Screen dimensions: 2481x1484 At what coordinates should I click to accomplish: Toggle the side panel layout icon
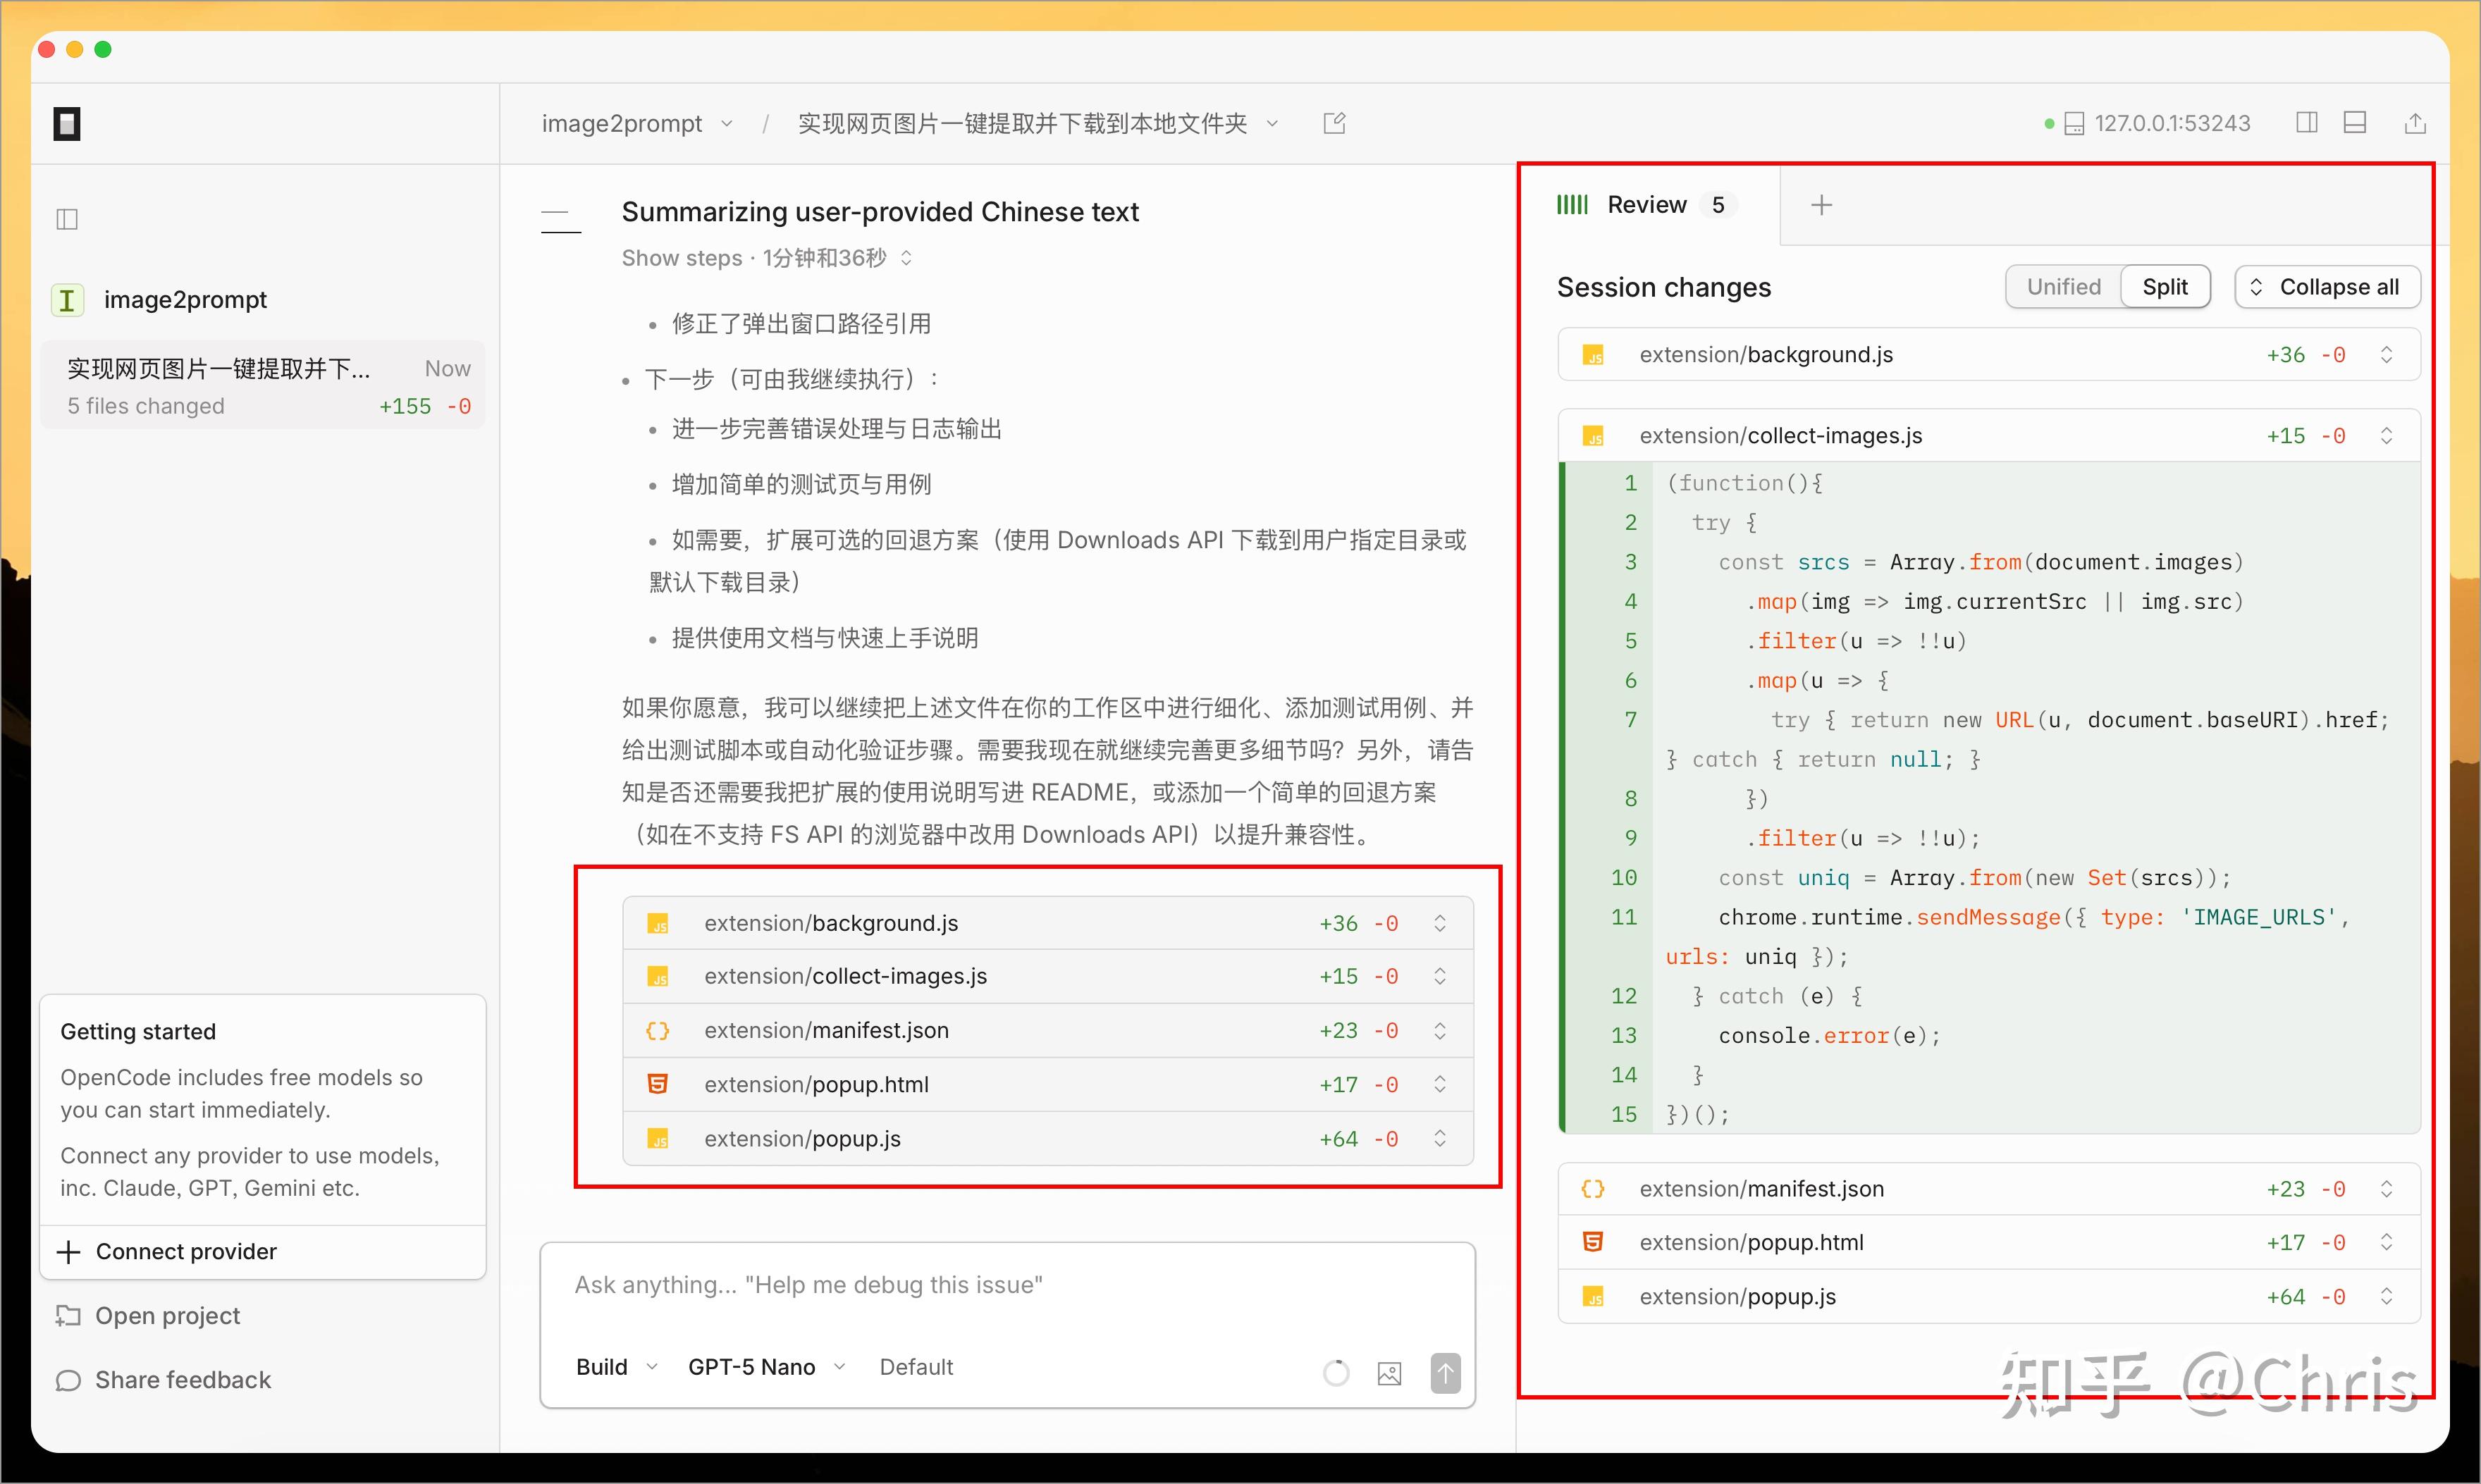click(x=2307, y=123)
